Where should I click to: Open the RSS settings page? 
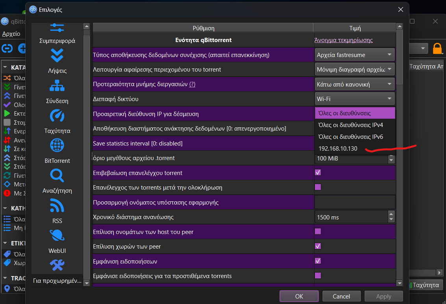point(57,211)
